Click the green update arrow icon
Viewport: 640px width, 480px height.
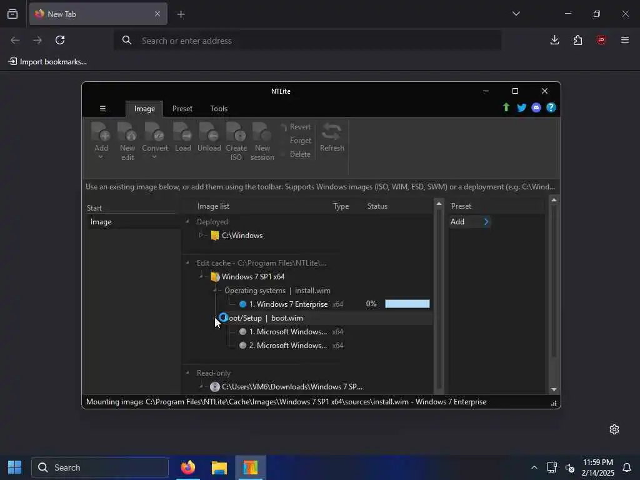[506, 107]
